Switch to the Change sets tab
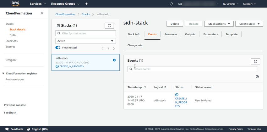 coord(135,45)
